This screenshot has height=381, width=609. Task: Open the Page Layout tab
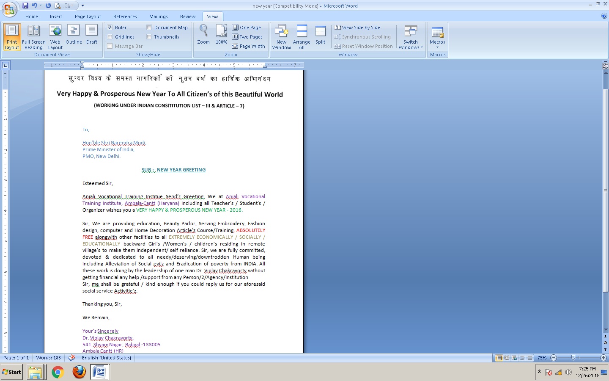click(88, 17)
